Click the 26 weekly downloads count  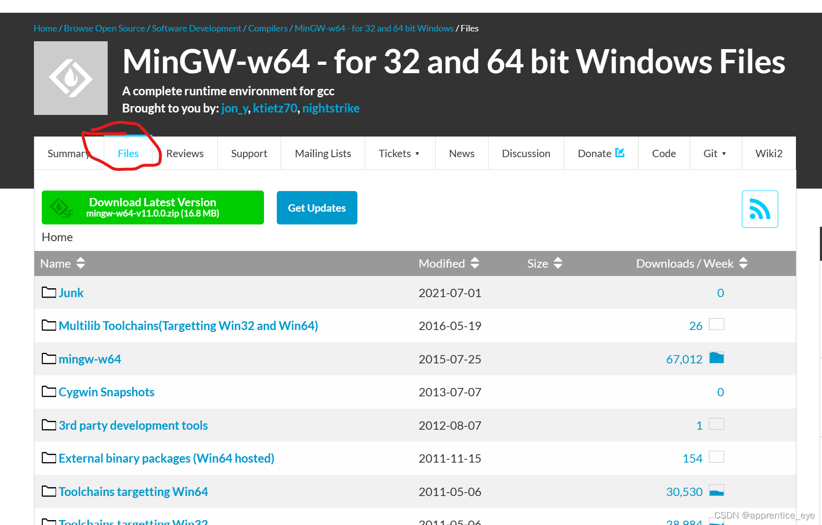coord(696,326)
